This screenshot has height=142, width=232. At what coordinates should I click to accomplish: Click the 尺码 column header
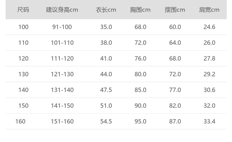pos(23,10)
